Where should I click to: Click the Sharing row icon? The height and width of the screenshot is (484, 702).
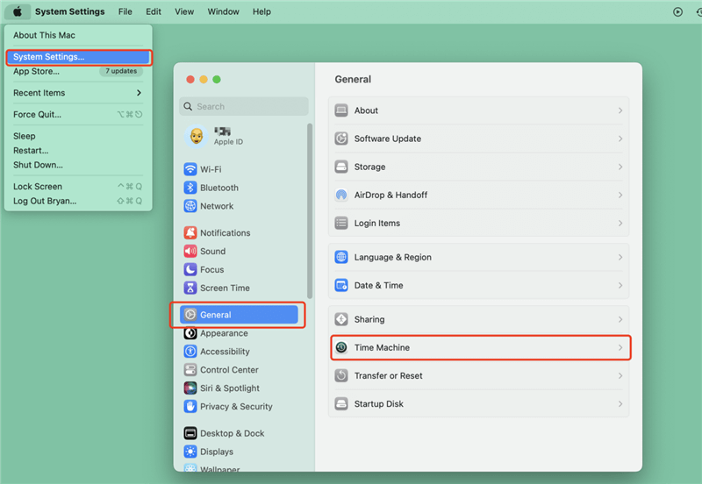[341, 319]
